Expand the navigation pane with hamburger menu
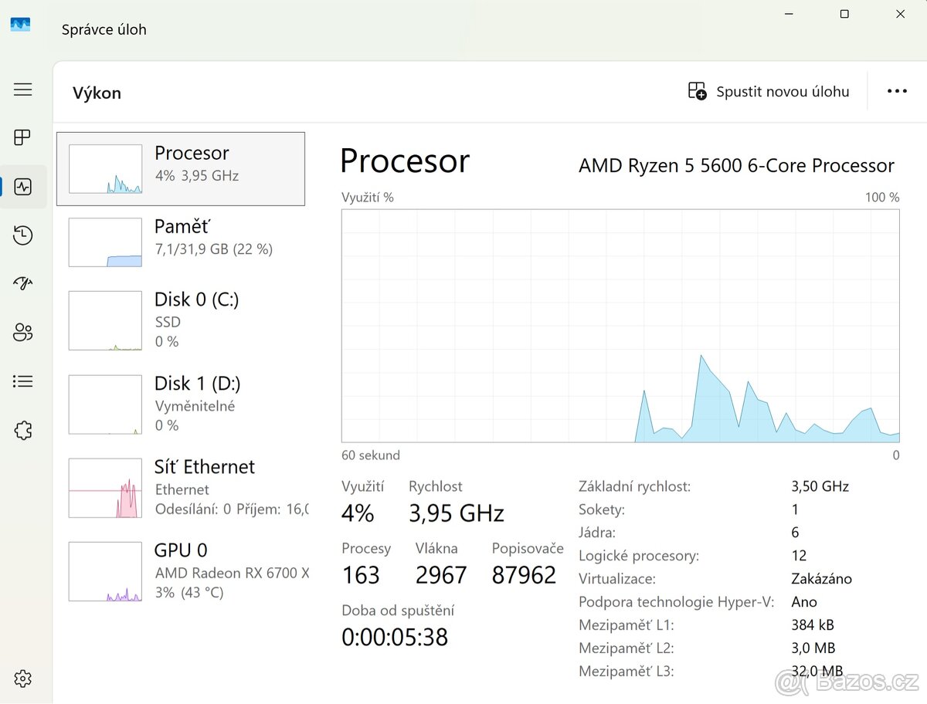 pyautogui.click(x=23, y=89)
